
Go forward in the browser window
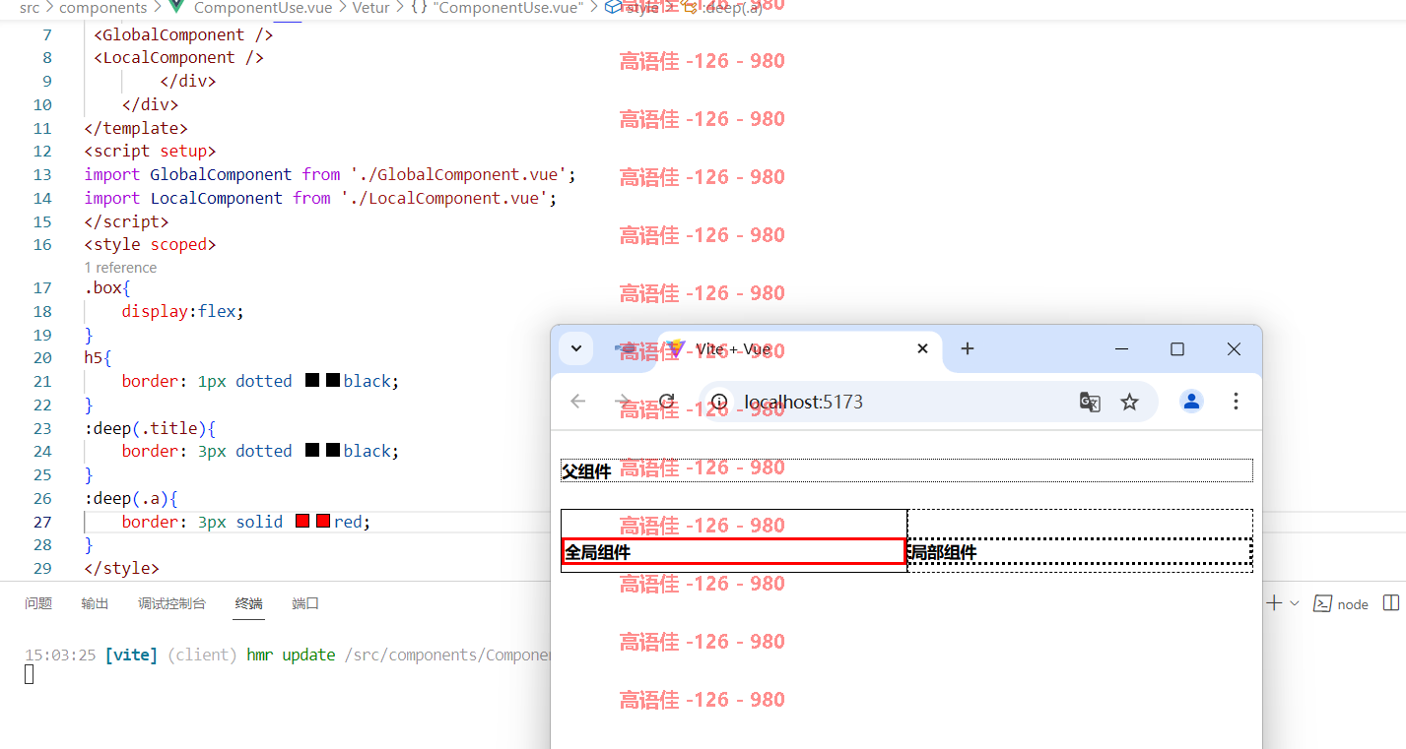coord(623,402)
